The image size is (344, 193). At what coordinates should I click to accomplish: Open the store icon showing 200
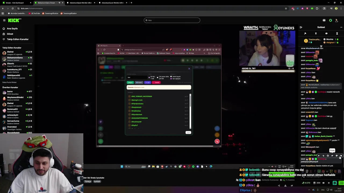click(x=317, y=183)
